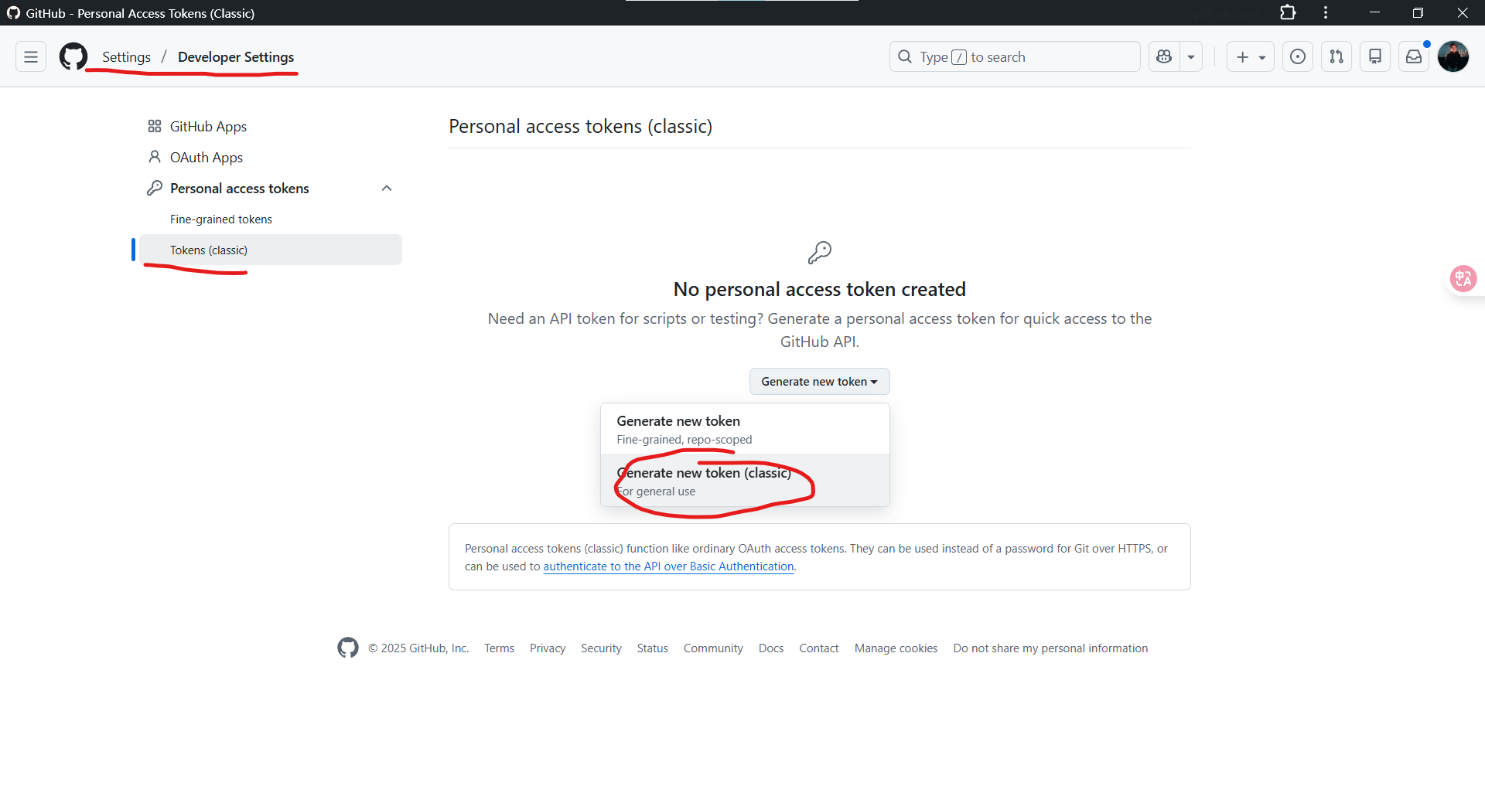The height and width of the screenshot is (796, 1485).
Task: Click the Generate new token dropdown button
Action: coord(819,382)
